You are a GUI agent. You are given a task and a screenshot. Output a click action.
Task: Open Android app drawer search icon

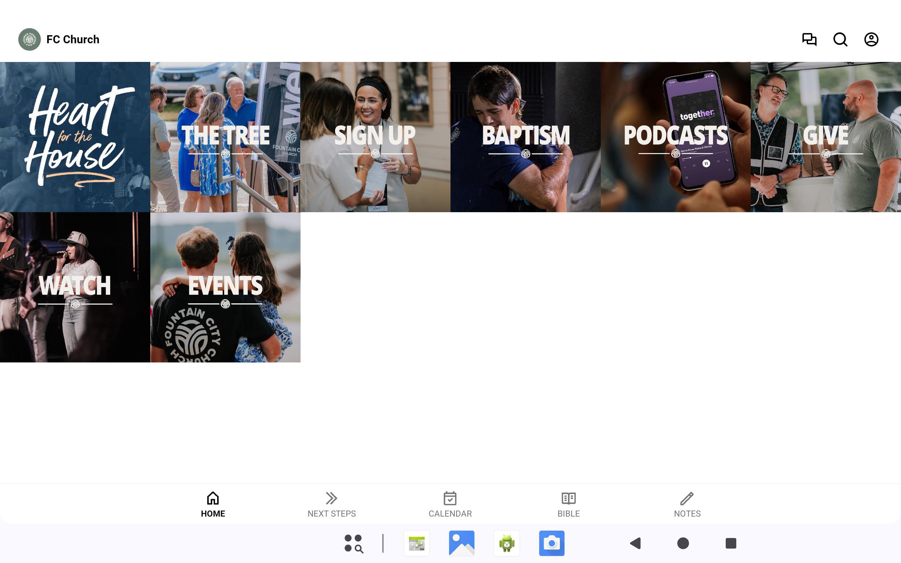(x=353, y=543)
